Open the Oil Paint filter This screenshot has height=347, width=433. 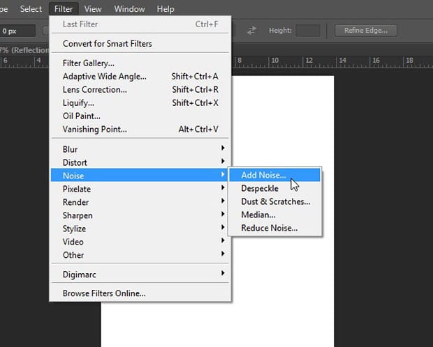140,116
